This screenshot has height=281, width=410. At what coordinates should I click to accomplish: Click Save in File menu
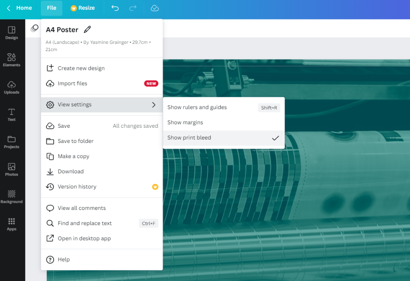(x=102, y=126)
